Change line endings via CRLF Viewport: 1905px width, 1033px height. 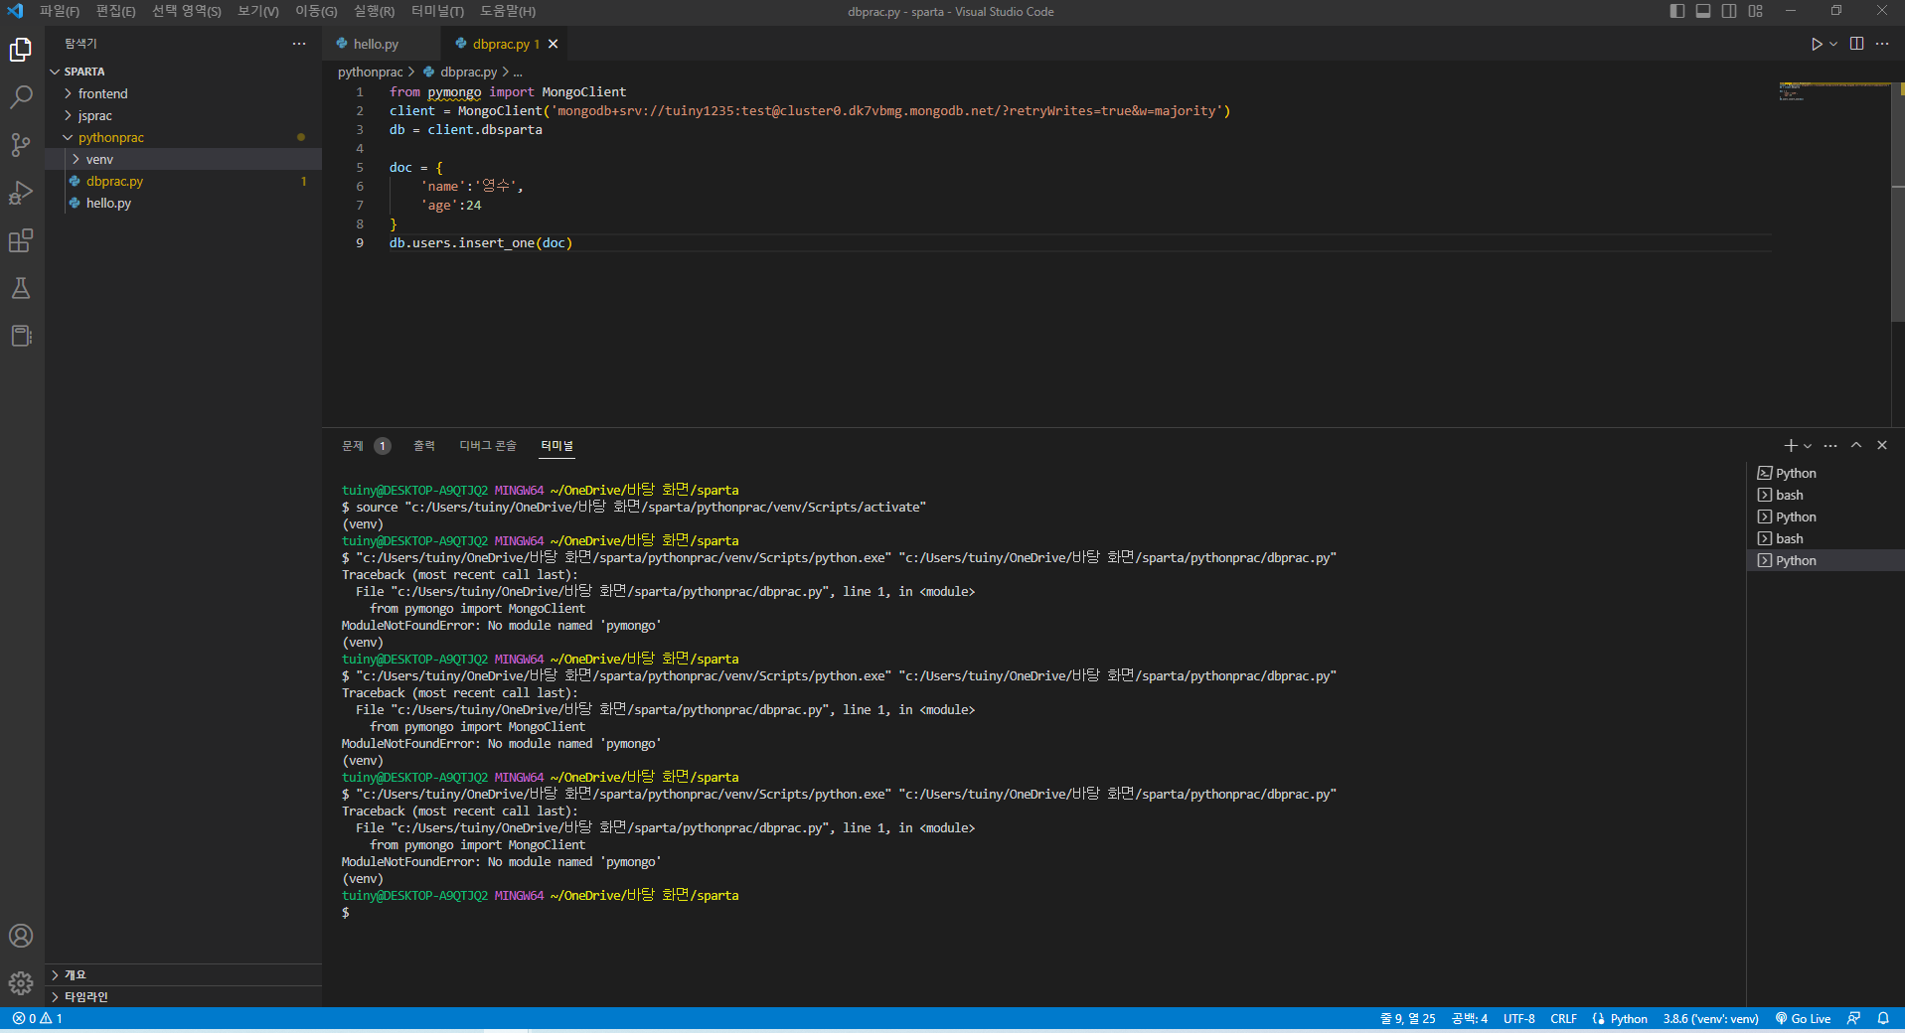[x=1563, y=1018]
